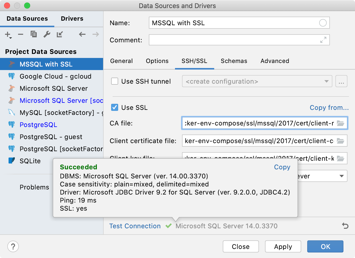
Task: Enable the Use SSH tunnel option
Action: pyautogui.click(x=115, y=81)
